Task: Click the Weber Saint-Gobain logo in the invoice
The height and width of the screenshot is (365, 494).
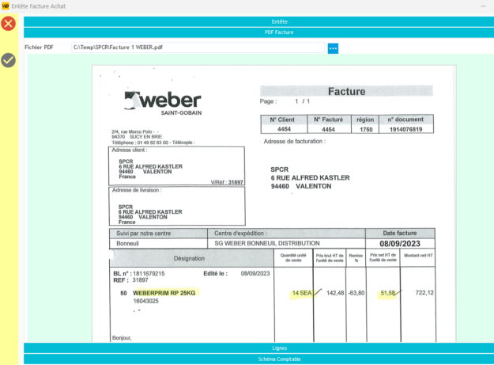Action: 163,103
